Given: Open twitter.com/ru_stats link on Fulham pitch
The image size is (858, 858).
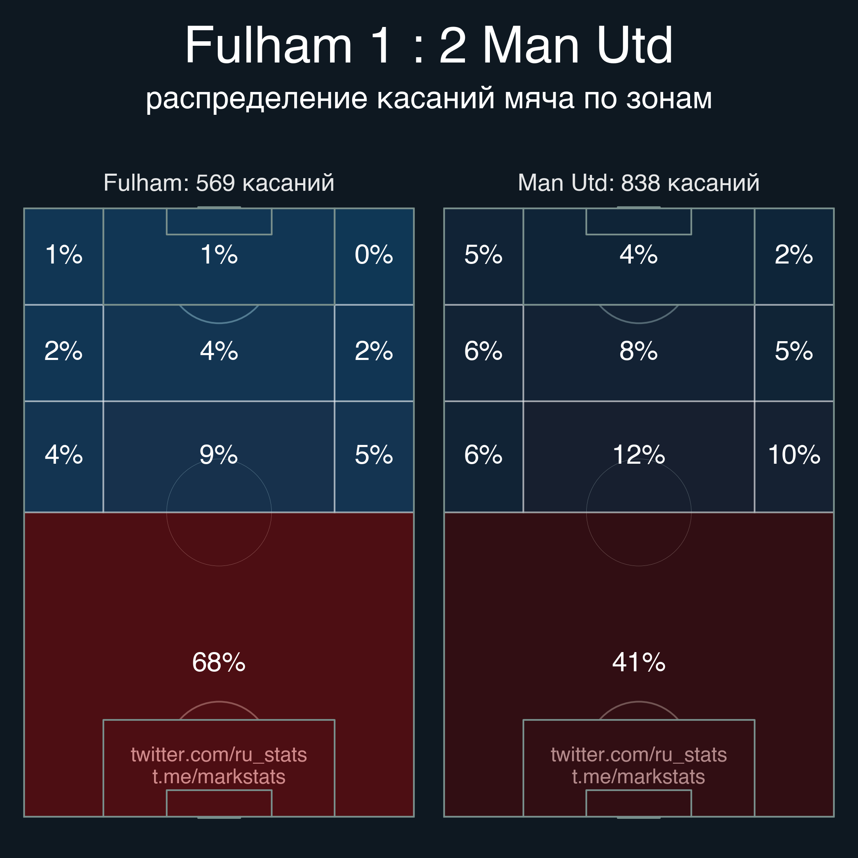Looking at the screenshot, I should tap(219, 755).
